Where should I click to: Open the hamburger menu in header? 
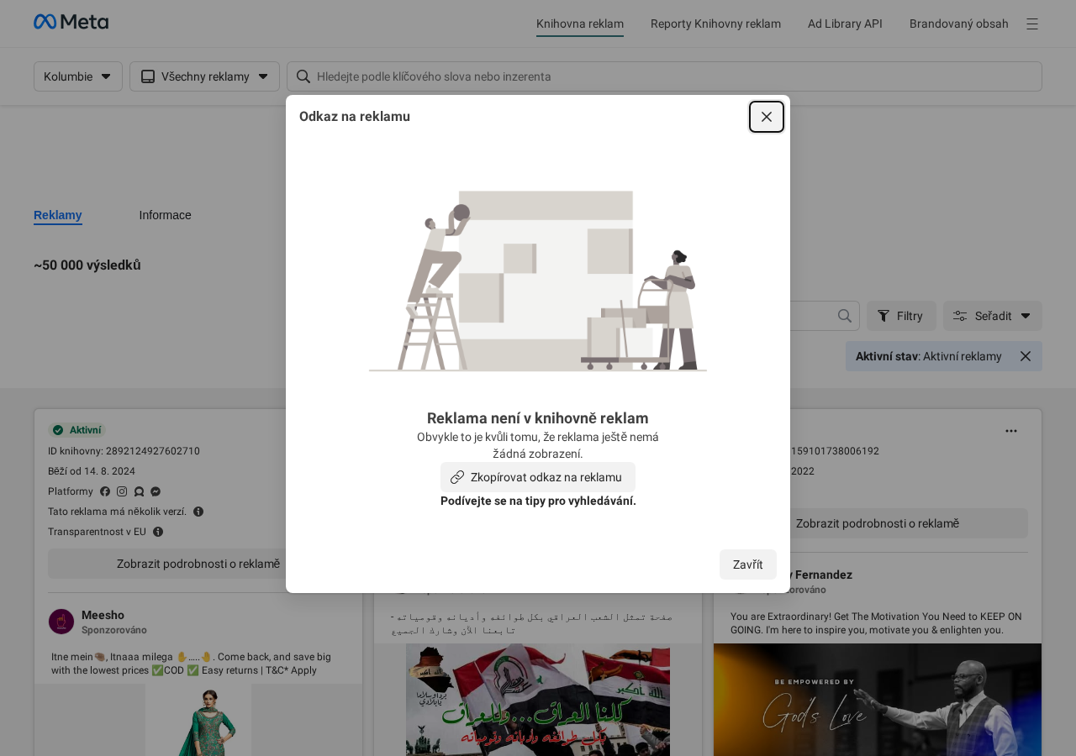coord(1031,24)
